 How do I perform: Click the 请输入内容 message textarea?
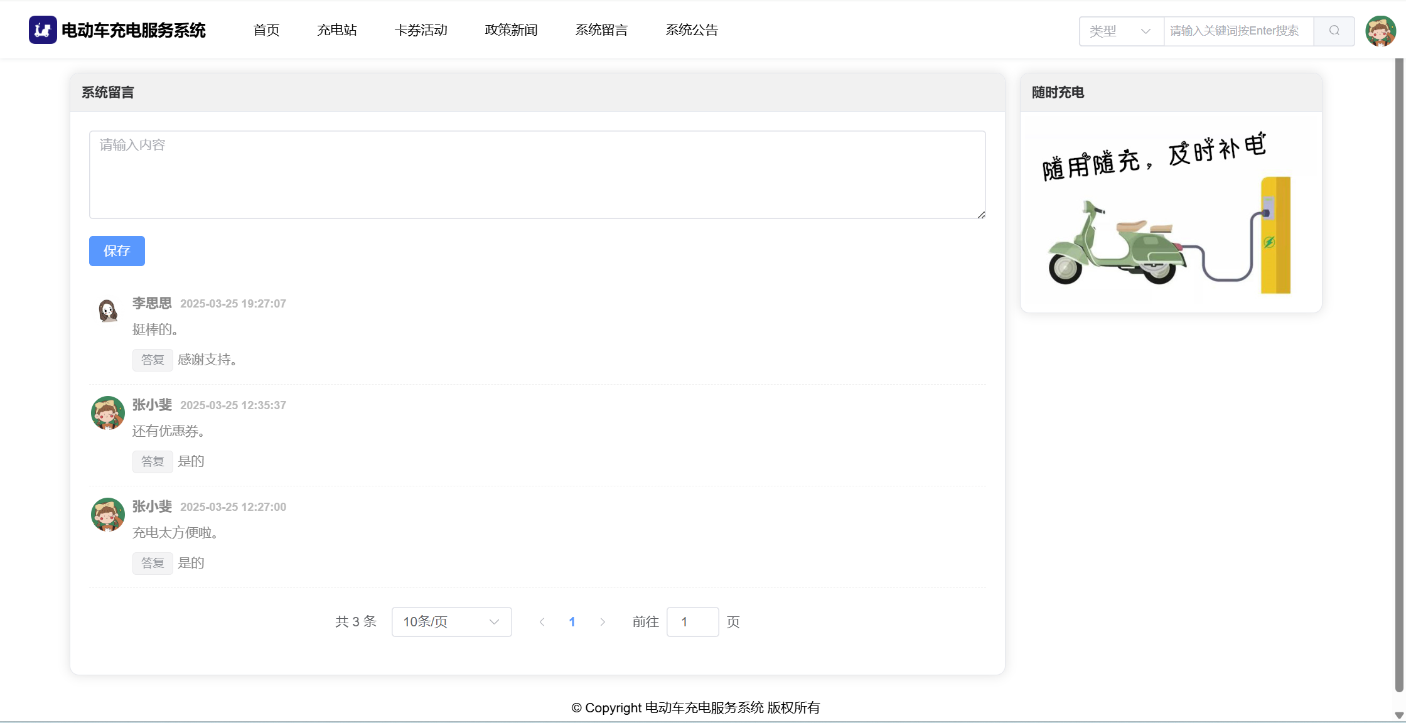pyautogui.click(x=537, y=174)
